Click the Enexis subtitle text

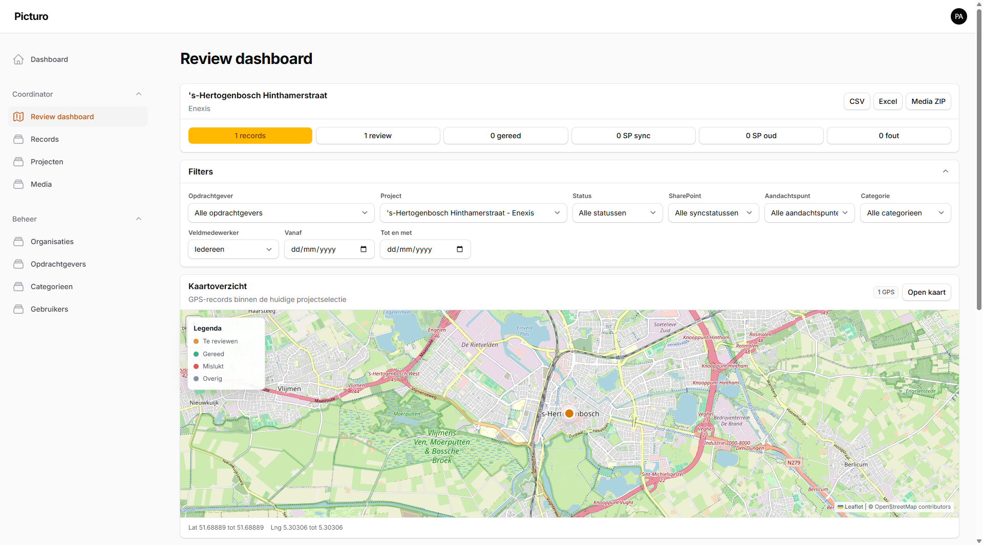pyautogui.click(x=199, y=108)
